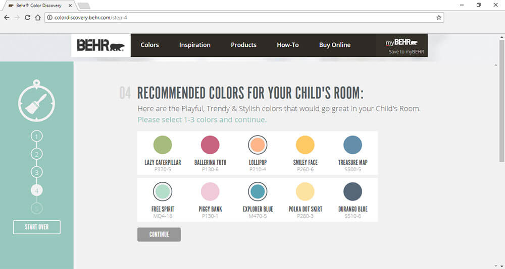
Task: Bookmark this page with the star icon
Action: coord(439,18)
